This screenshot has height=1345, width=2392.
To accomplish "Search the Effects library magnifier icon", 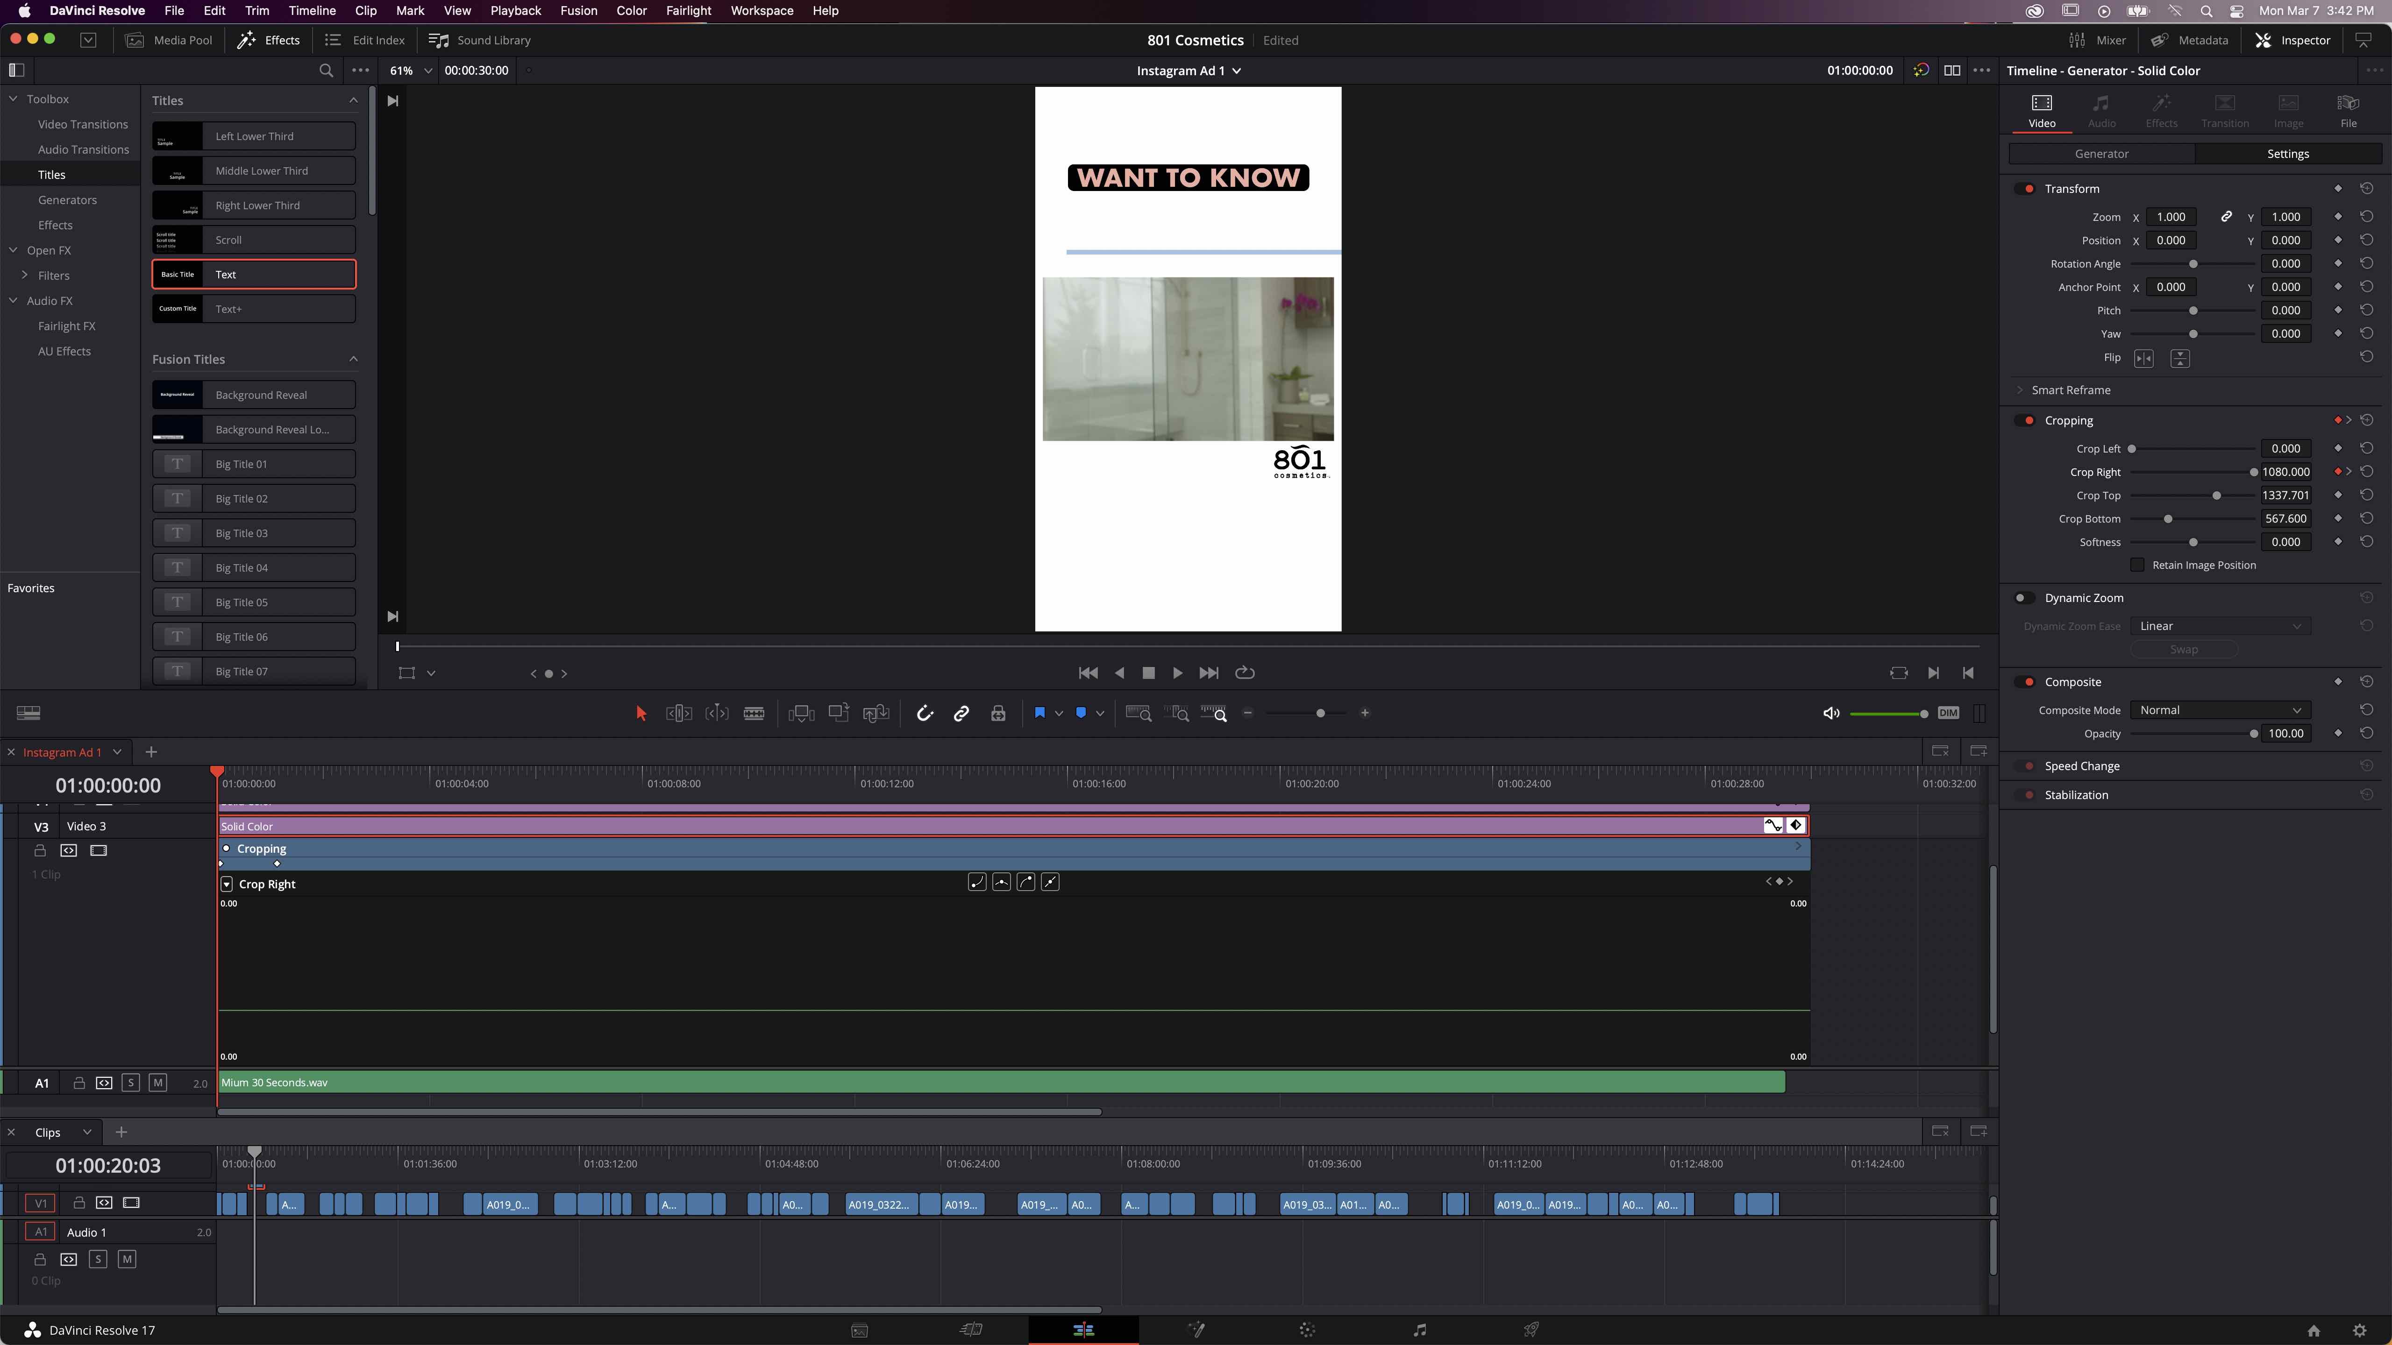I will (326, 71).
